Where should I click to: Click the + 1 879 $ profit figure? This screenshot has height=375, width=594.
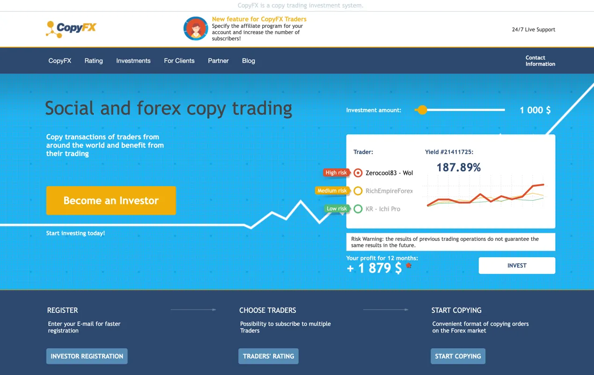[374, 268]
